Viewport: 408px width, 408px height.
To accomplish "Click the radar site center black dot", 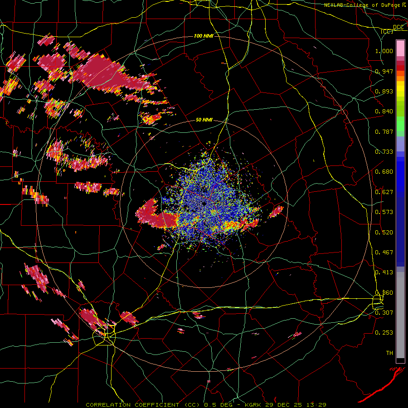I will [204, 204].
